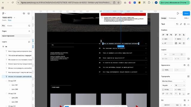Open text styles icon in Typography header
This screenshot has height=107, width=191.
pos(188,76)
